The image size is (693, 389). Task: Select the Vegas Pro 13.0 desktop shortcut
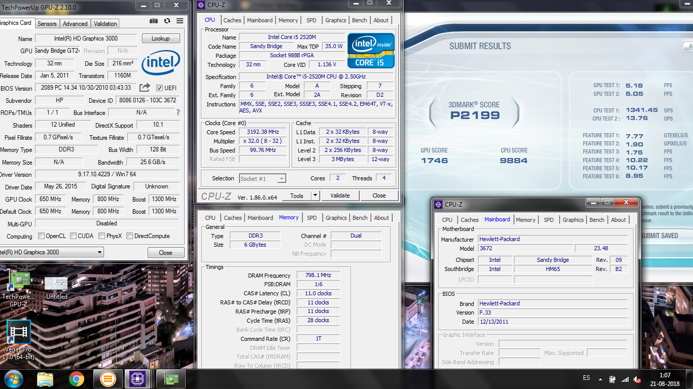pyautogui.click(x=18, y=340)
